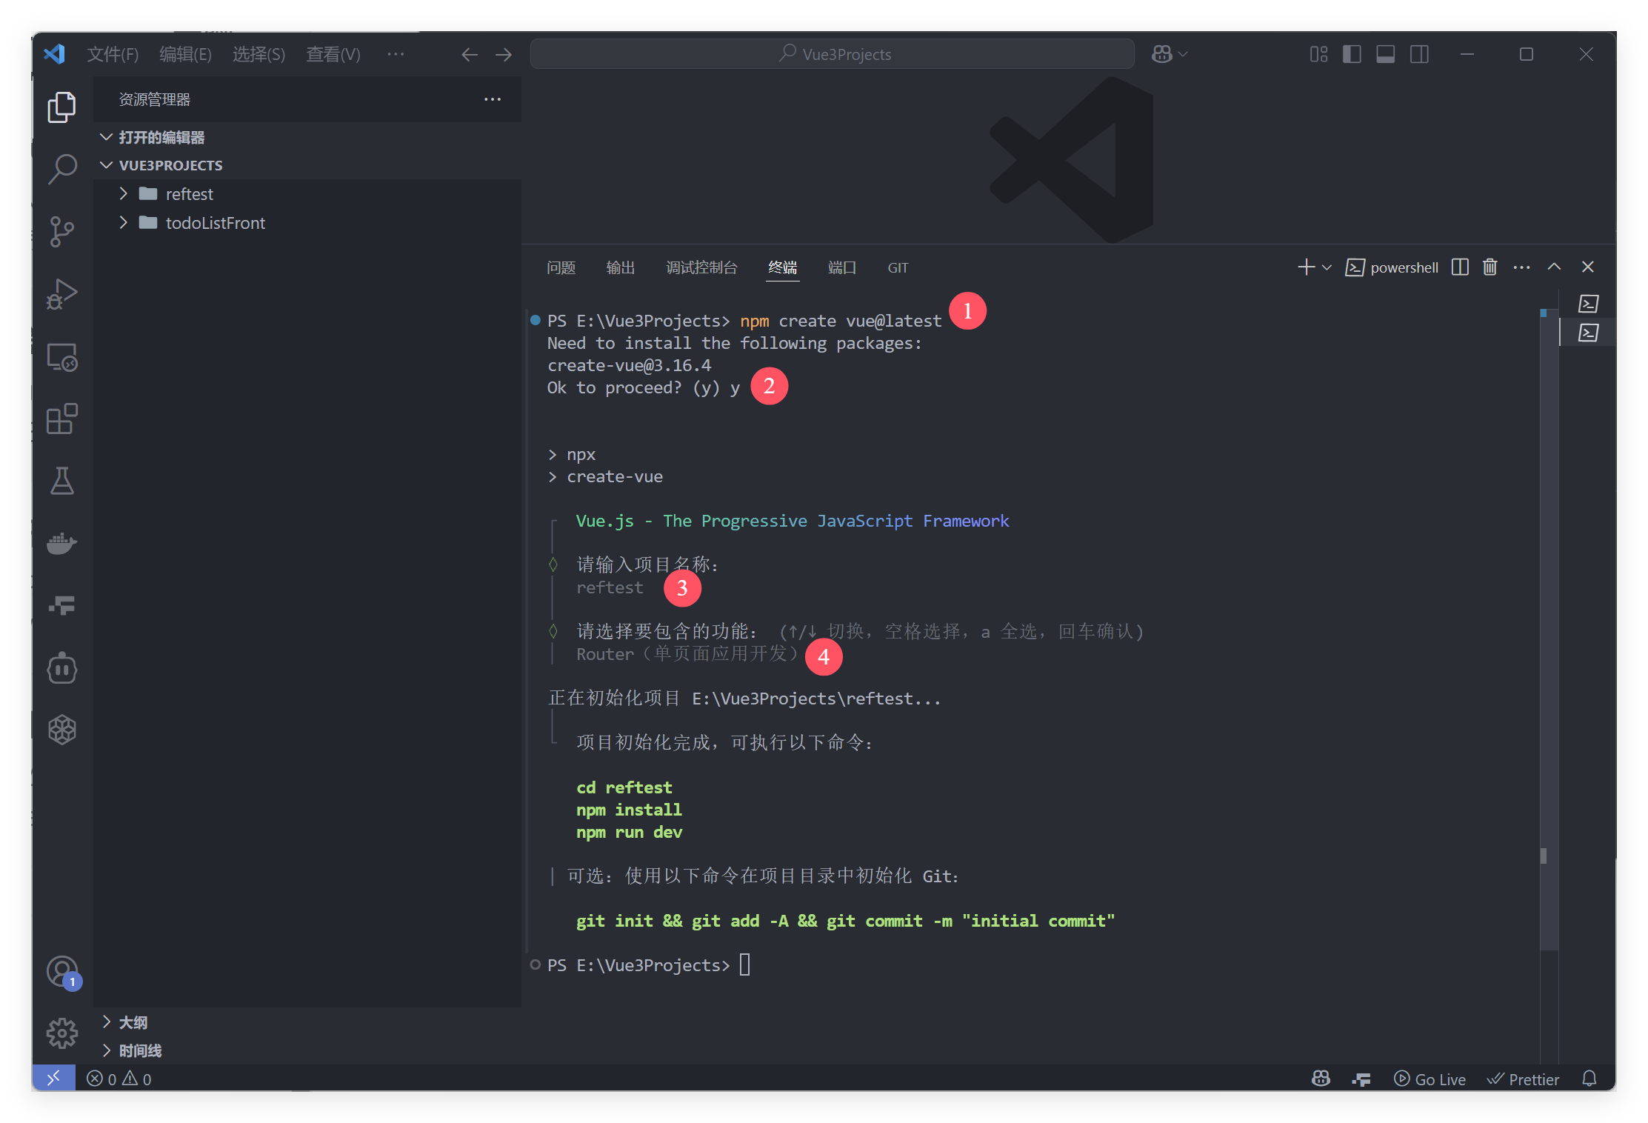Open the Copilot dropdown arrow in title bar
This screenshot has height=1123, width=1648.
click(1183, 54)
